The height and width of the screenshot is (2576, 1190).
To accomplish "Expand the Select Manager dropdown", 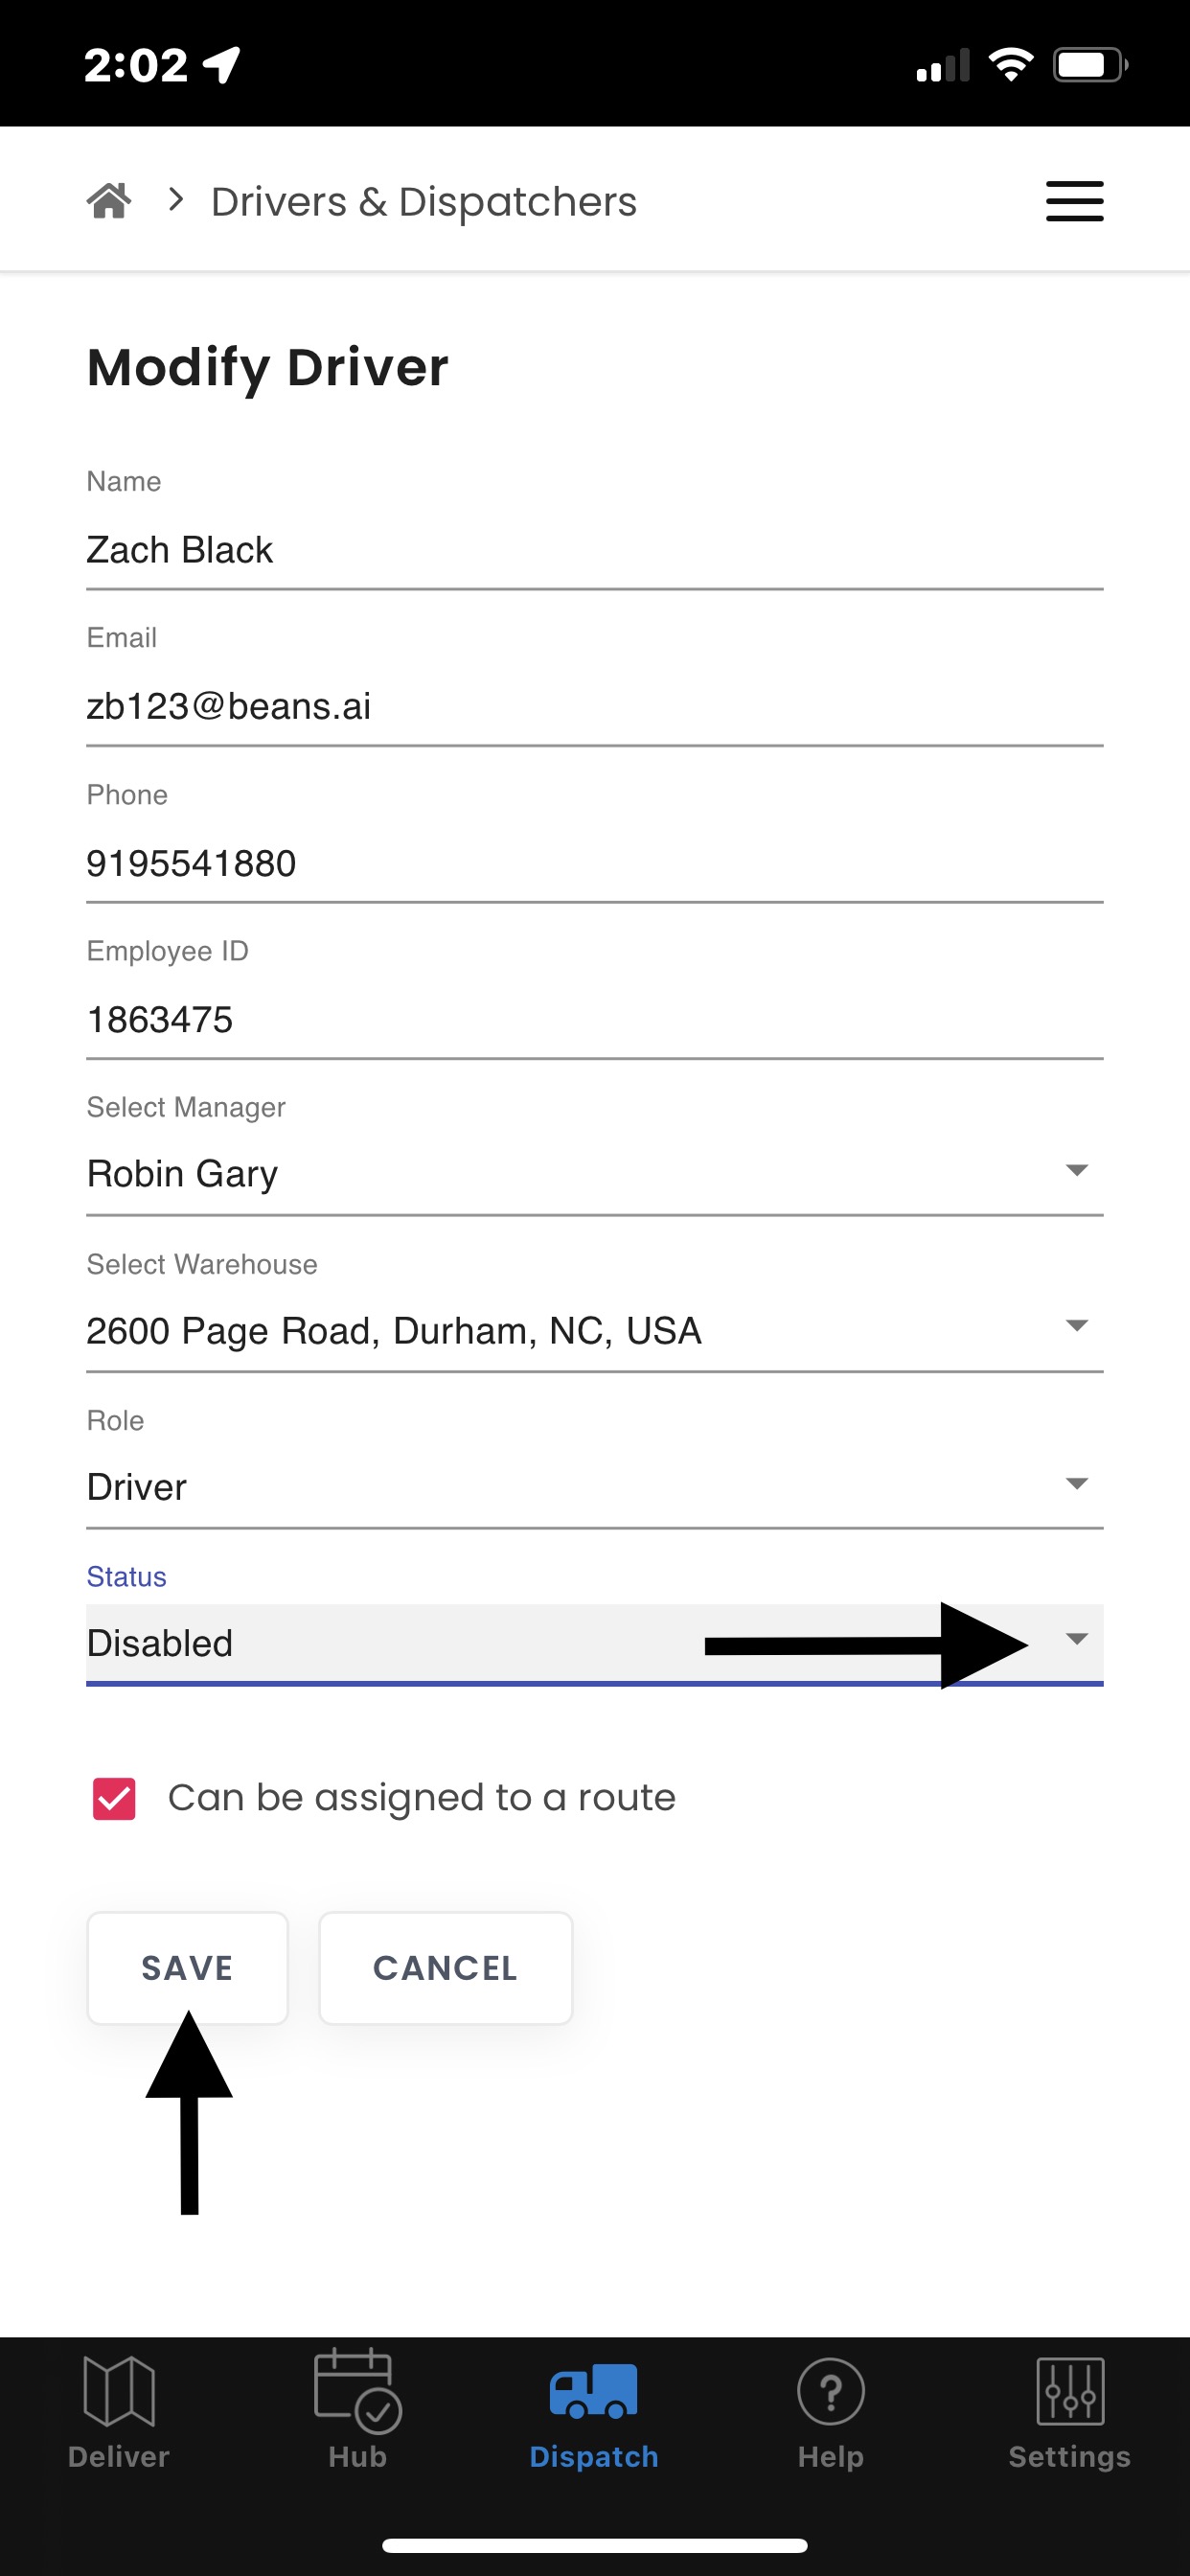I will [x=595, y=1172].
